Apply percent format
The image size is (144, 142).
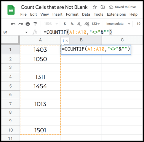tap(72, 24)
